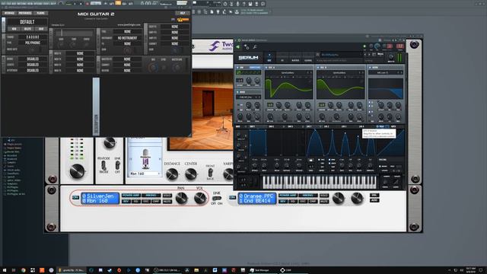Open Serum noise sample dropdown

pyautogui.click(x=248, y=97)
